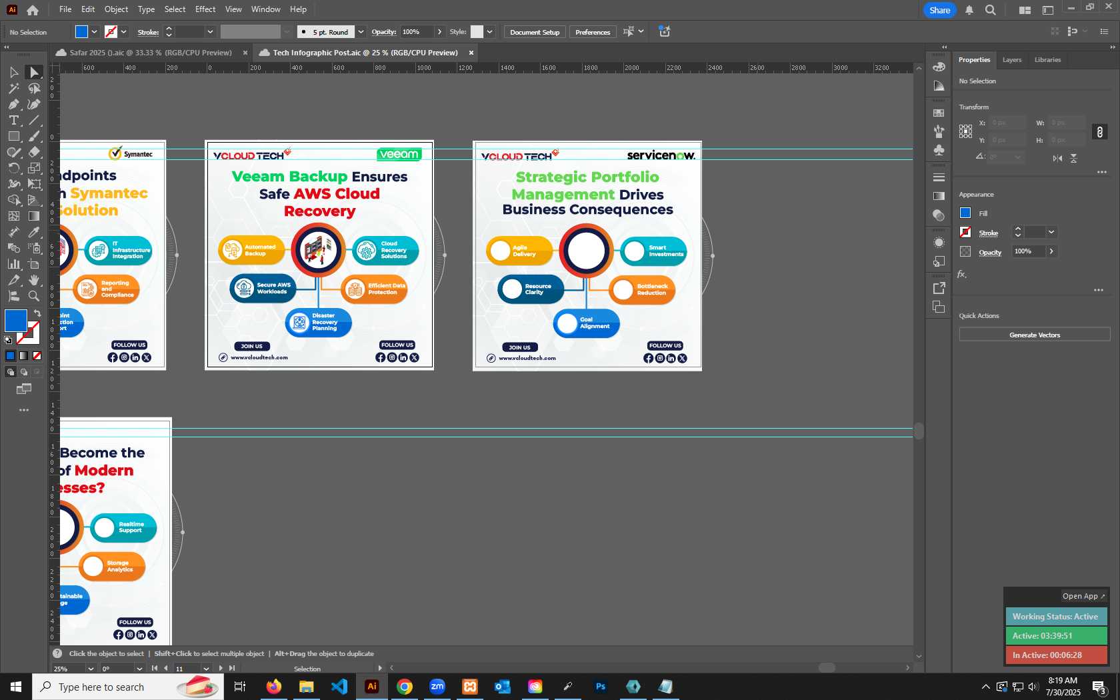The height and width of the screenshot is (700, 1120).
Task: Open the Object menu
Action: [x=116, y=9]
